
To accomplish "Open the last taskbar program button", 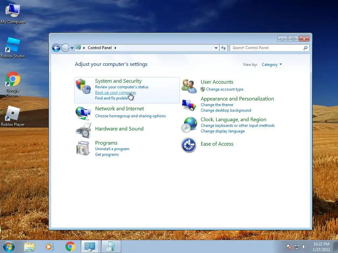I will (111, 246).
